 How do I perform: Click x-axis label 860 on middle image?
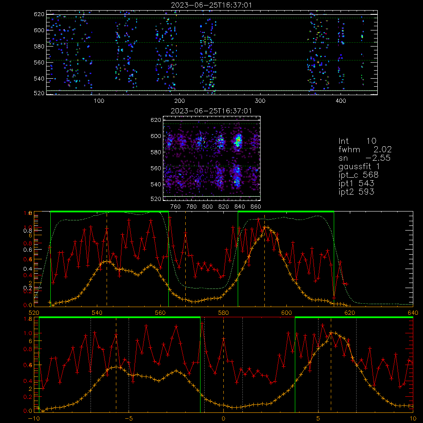coord(256,207)
